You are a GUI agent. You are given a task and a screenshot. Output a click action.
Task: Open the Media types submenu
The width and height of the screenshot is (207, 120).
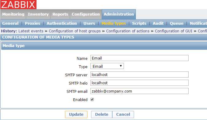[114, 24]
